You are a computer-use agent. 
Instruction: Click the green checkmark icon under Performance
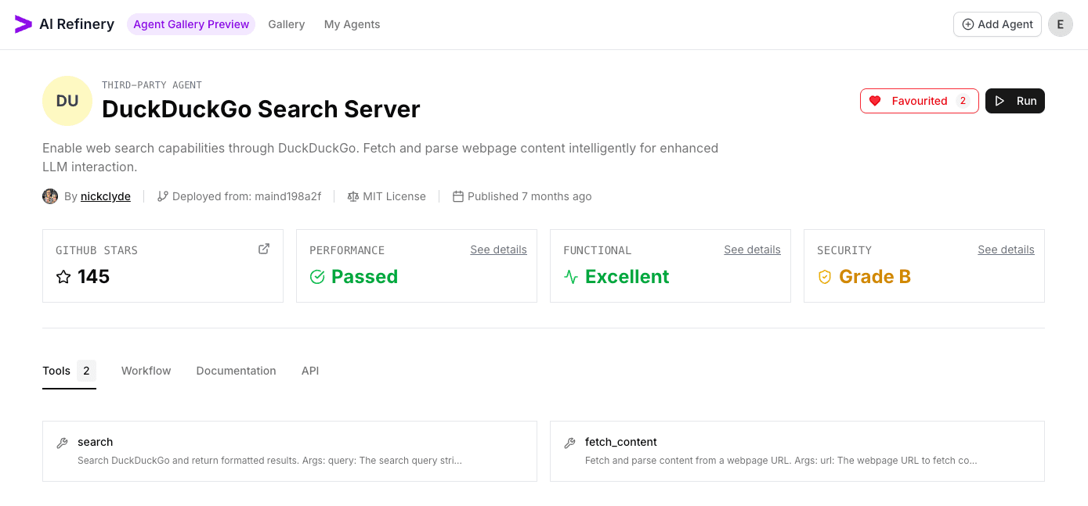point(317,277)
